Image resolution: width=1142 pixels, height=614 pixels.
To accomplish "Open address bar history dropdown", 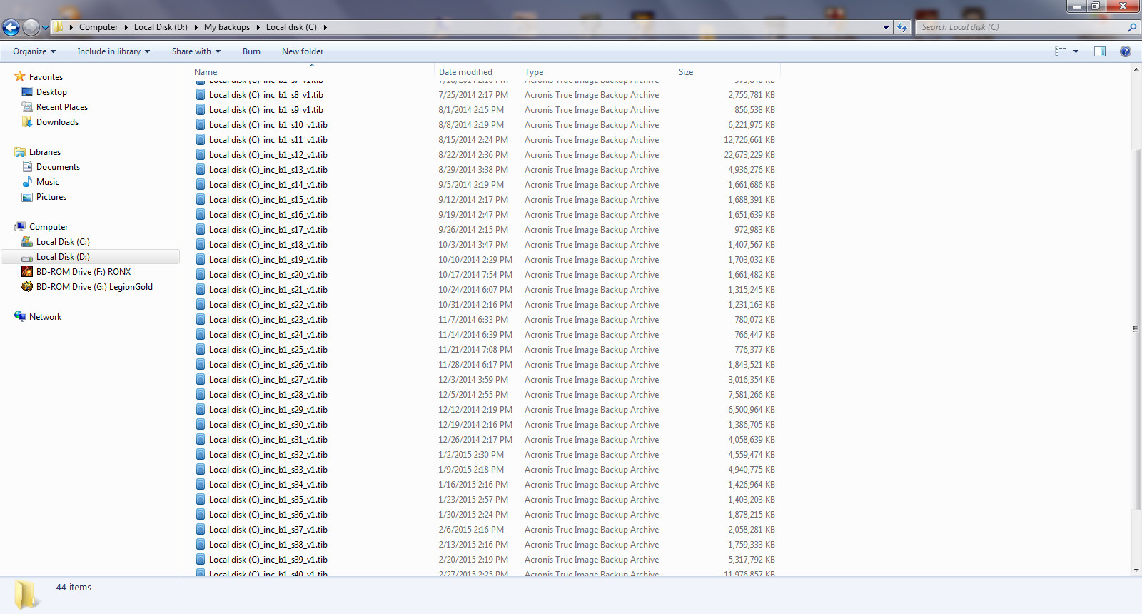I will coord(886,27).
